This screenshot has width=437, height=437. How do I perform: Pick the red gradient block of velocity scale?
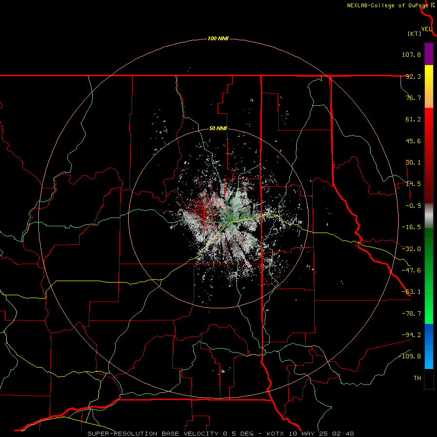pos(429,155)
